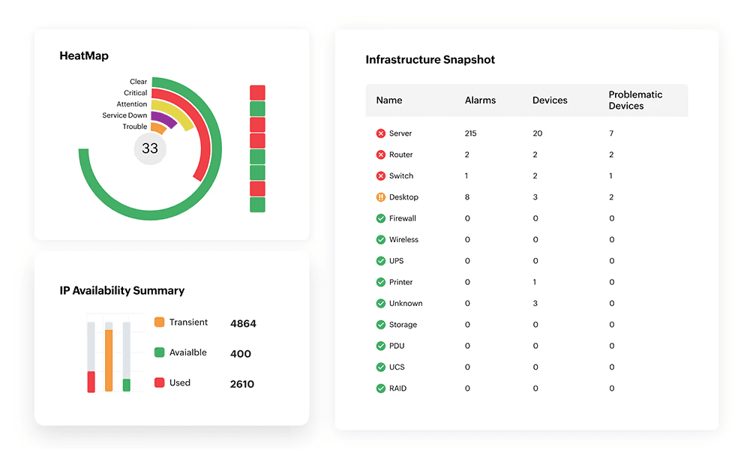
Task: Click the green check icon beside Firewall
Action: click(380, 218)
